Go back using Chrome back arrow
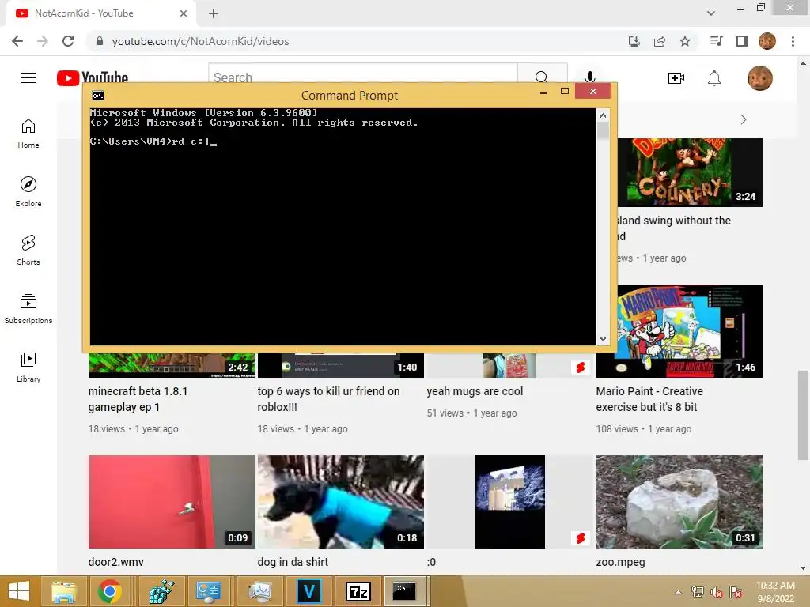The height and width of the screenshot is (607, 810). pos(17,41)
